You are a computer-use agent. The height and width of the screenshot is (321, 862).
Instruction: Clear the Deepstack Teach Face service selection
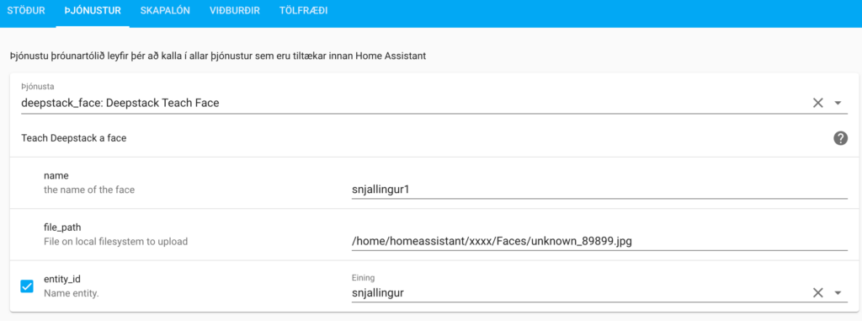click(x=818, y=103)
